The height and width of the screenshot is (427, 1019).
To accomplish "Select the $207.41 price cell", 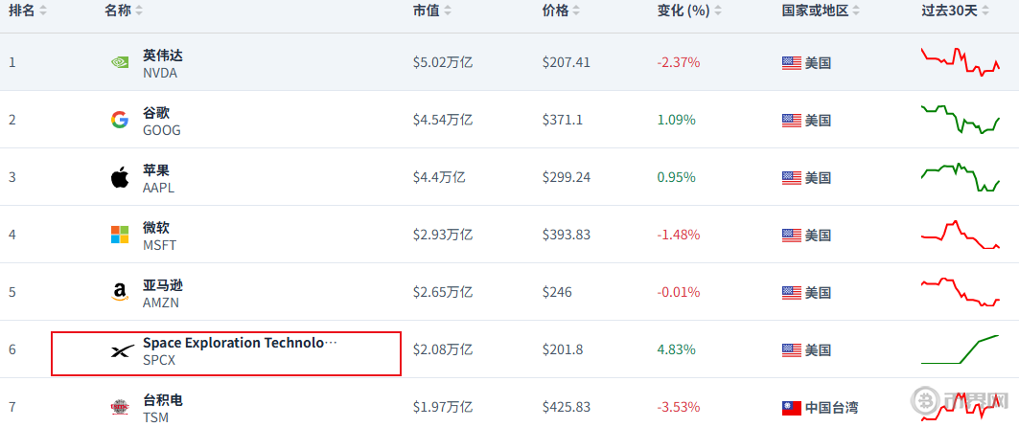I will click(567, 63).
